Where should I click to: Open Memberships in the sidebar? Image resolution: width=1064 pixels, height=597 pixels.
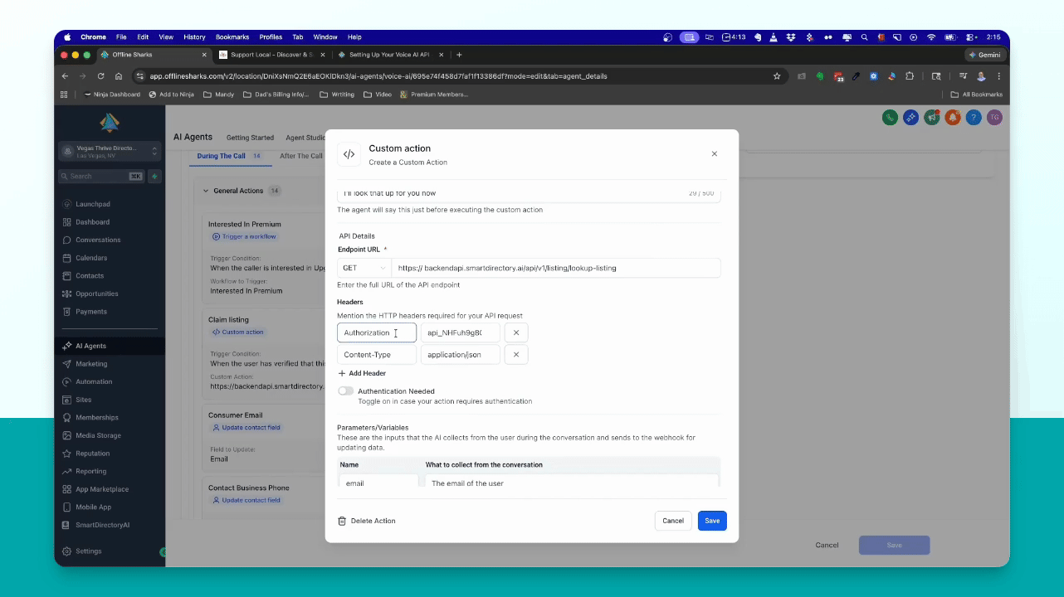click(96, 418)
